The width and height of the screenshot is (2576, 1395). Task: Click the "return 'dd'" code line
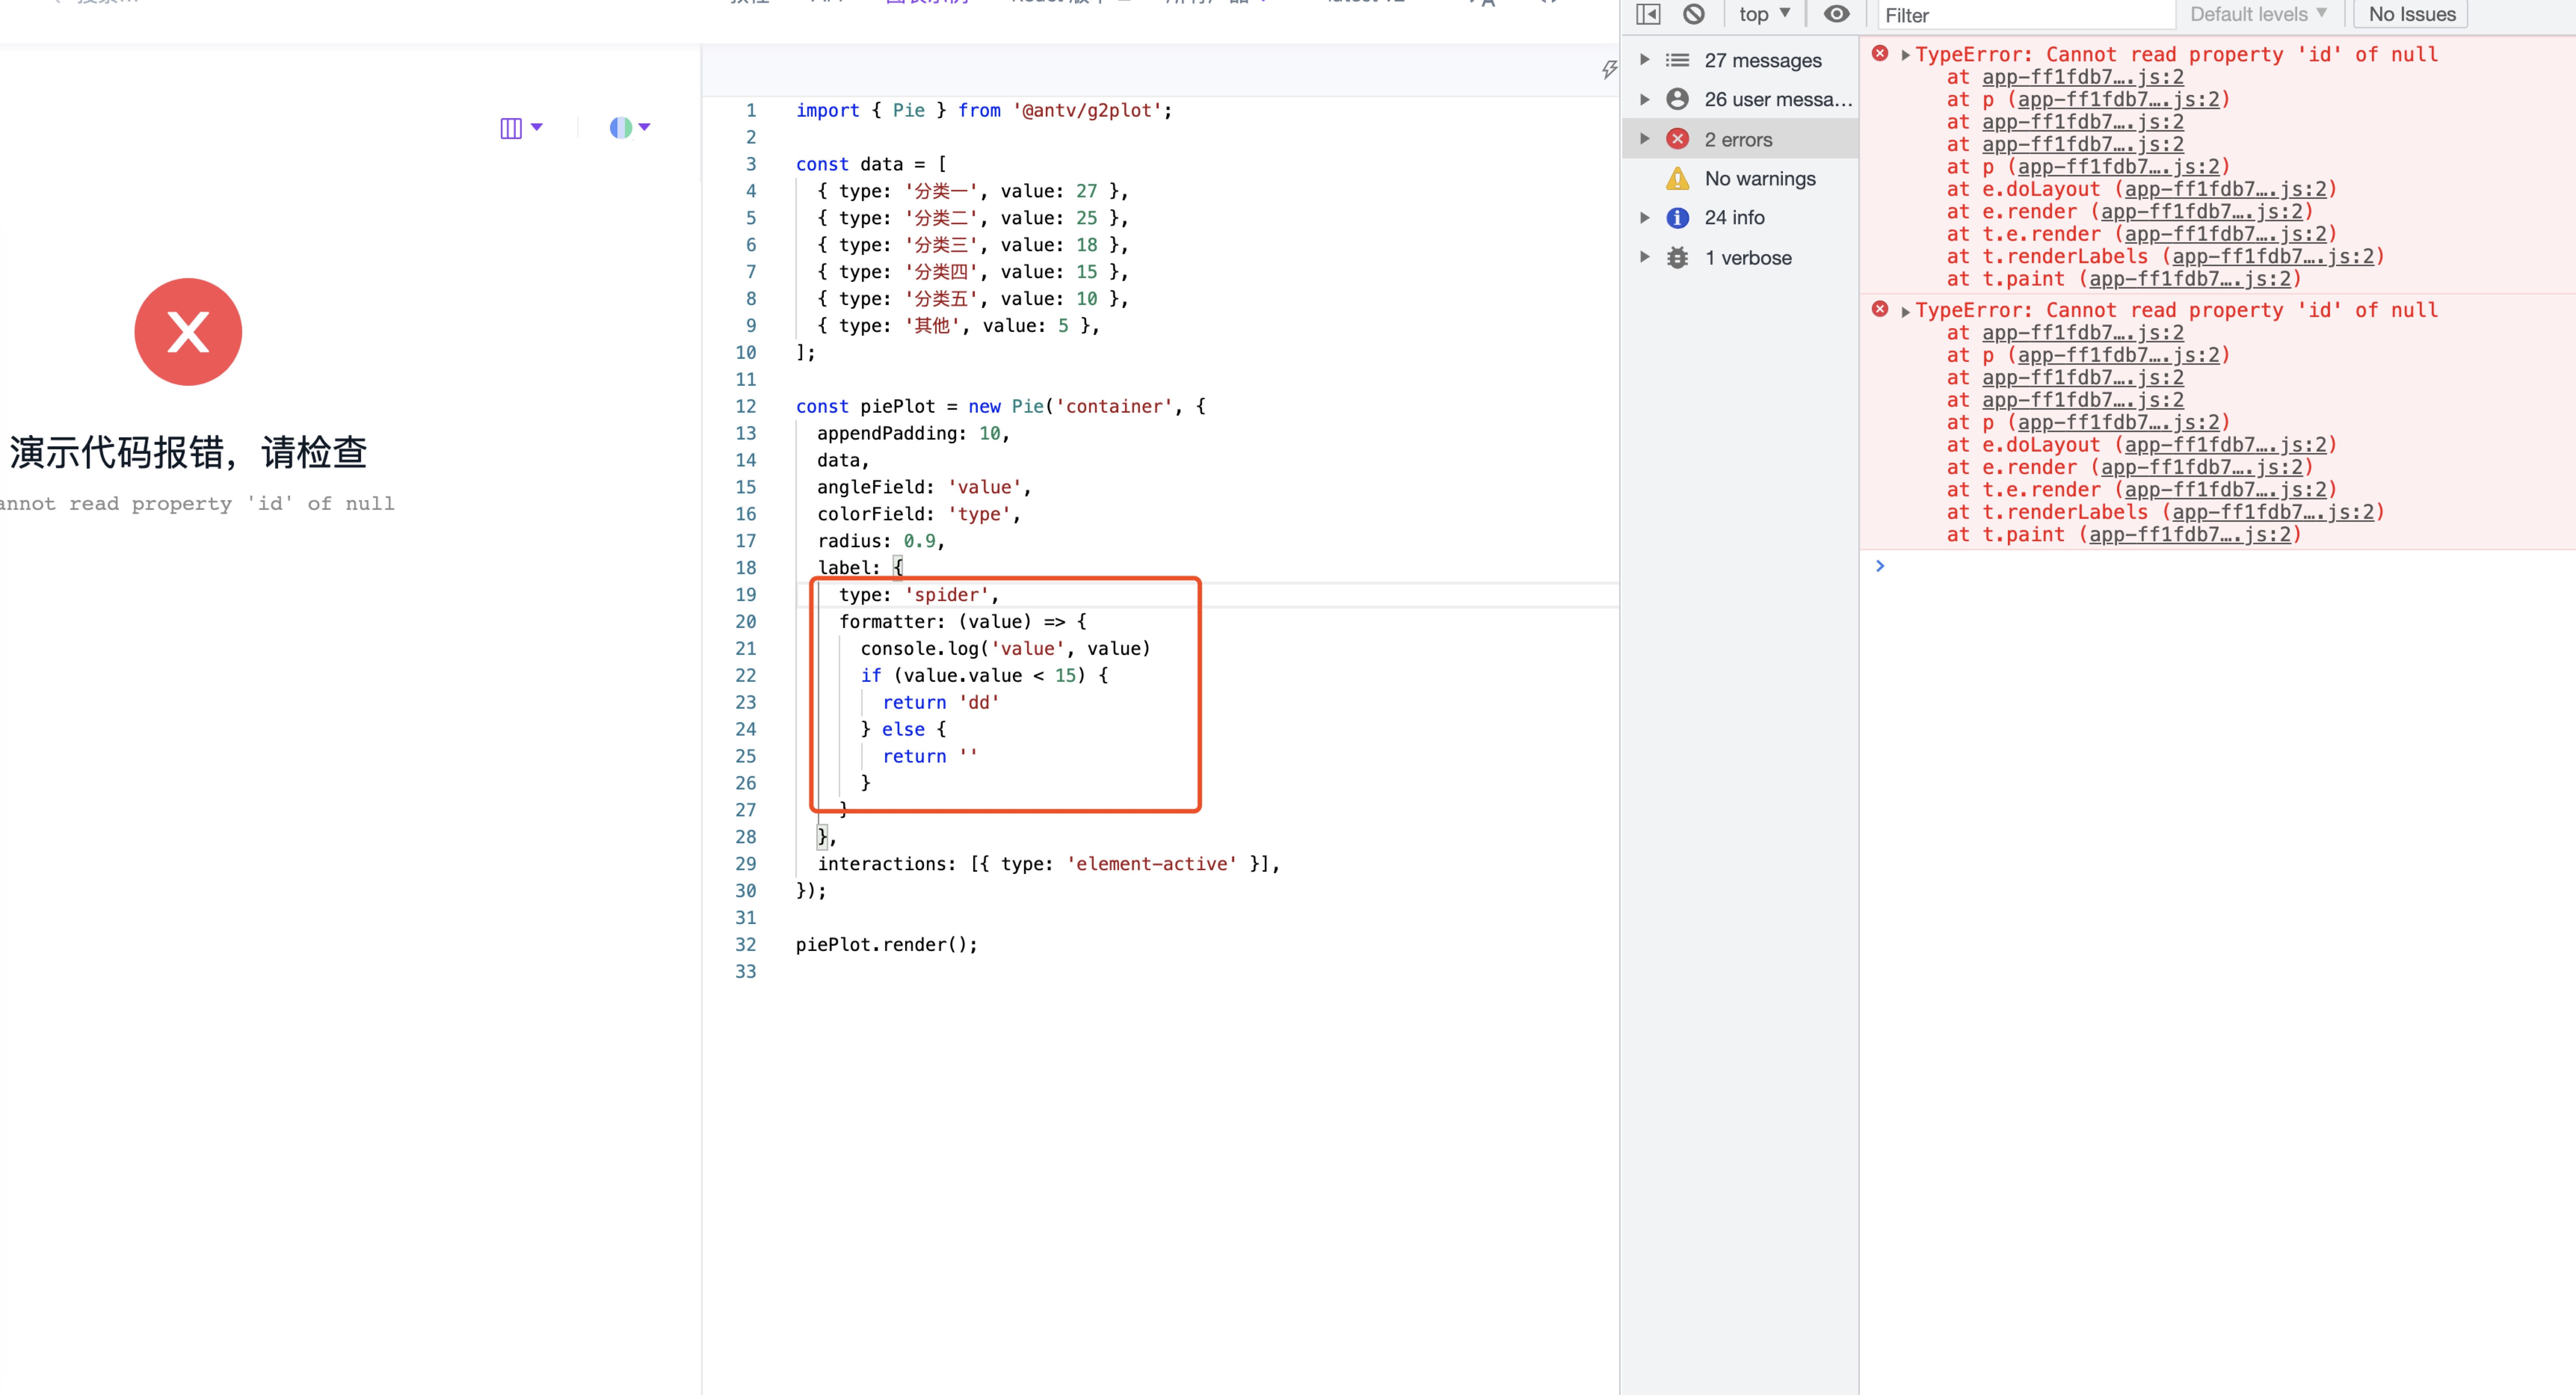(941, 703)
